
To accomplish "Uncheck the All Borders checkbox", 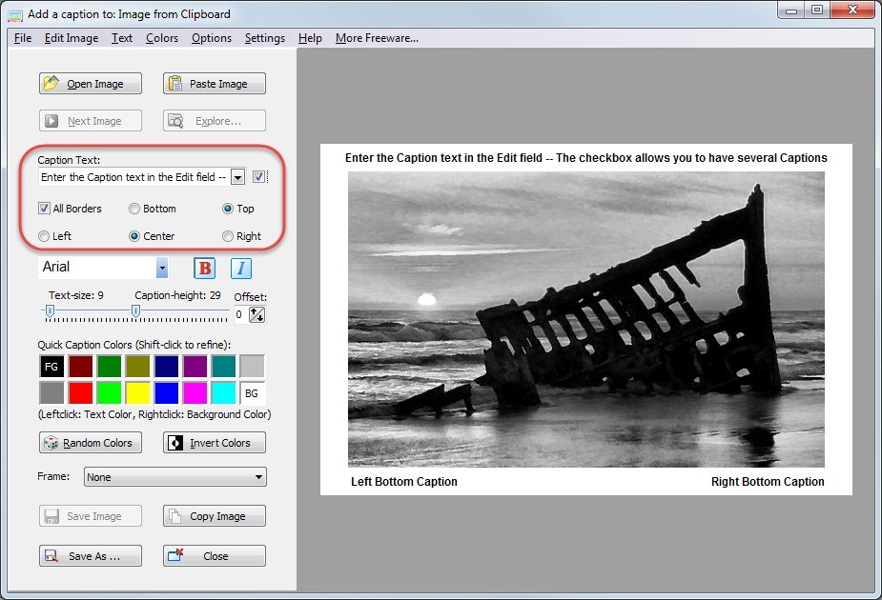I will click(x=45, y=209).
